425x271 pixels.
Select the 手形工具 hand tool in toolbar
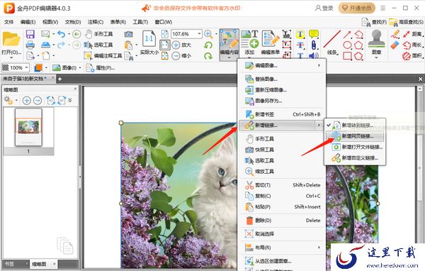click(x=98, y=34)
